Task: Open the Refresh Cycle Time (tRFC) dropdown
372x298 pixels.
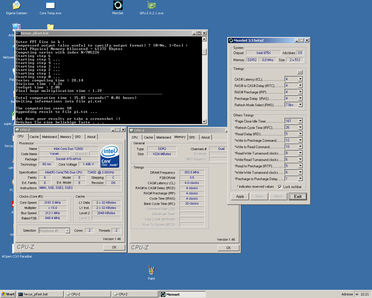Action: tap(300, 127)
